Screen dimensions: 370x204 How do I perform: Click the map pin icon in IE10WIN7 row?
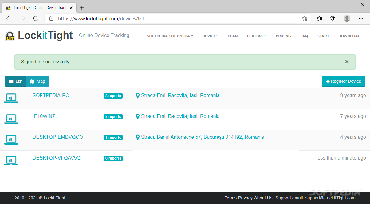tap(138, 116)
